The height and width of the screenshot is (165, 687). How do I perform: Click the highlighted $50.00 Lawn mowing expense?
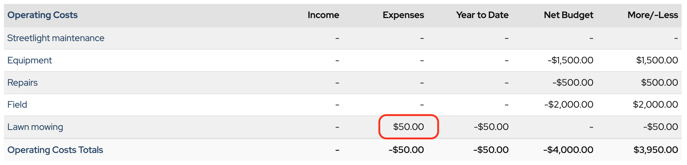(x=408, y=127)
